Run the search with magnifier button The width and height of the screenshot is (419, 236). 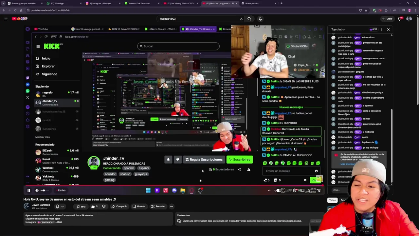coord(249,19)
